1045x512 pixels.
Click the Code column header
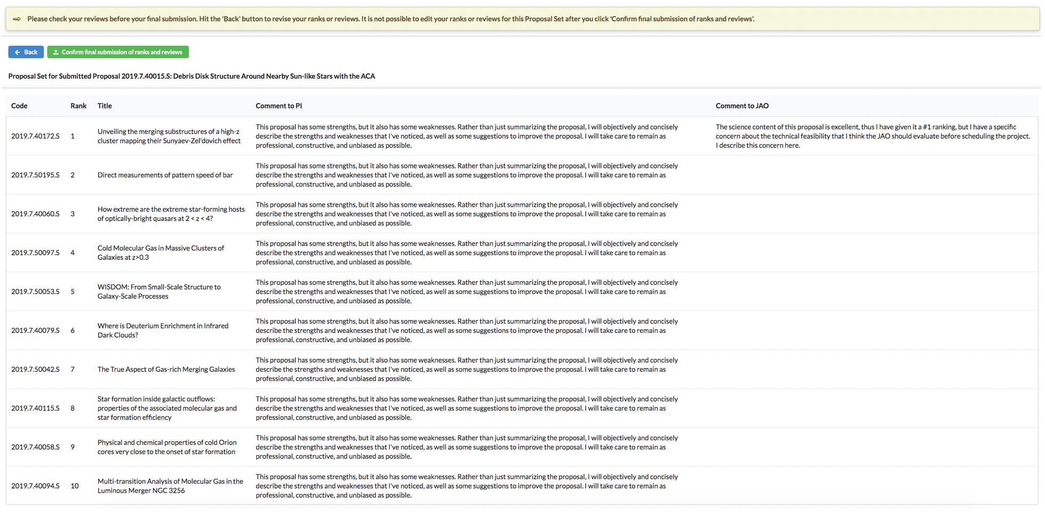(19, 106)
